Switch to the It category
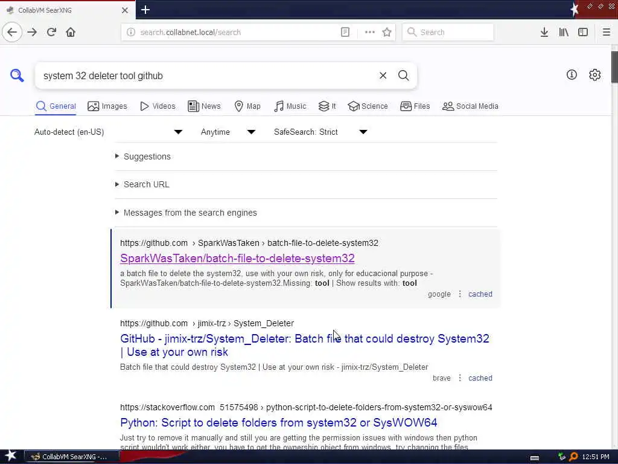This screenshot has width=618, height=464. coord(327,106)
